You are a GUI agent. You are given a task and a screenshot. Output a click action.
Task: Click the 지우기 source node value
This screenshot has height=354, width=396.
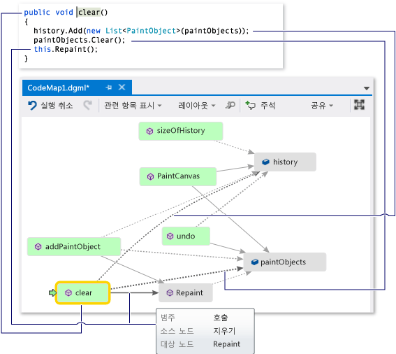click(224, 331)
